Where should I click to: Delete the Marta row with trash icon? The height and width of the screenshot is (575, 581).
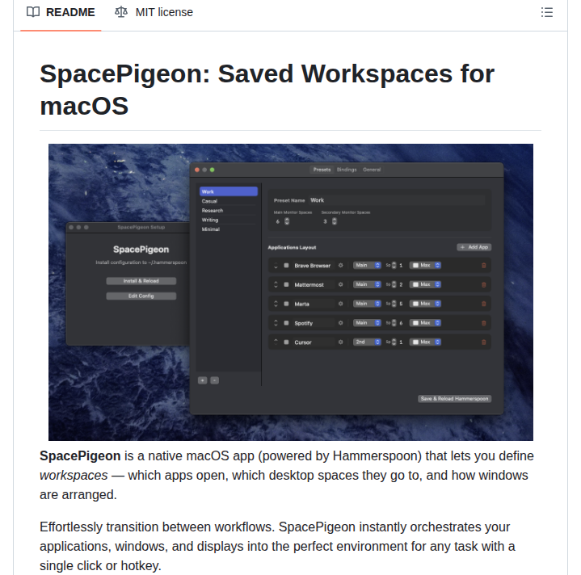point(483,304)
